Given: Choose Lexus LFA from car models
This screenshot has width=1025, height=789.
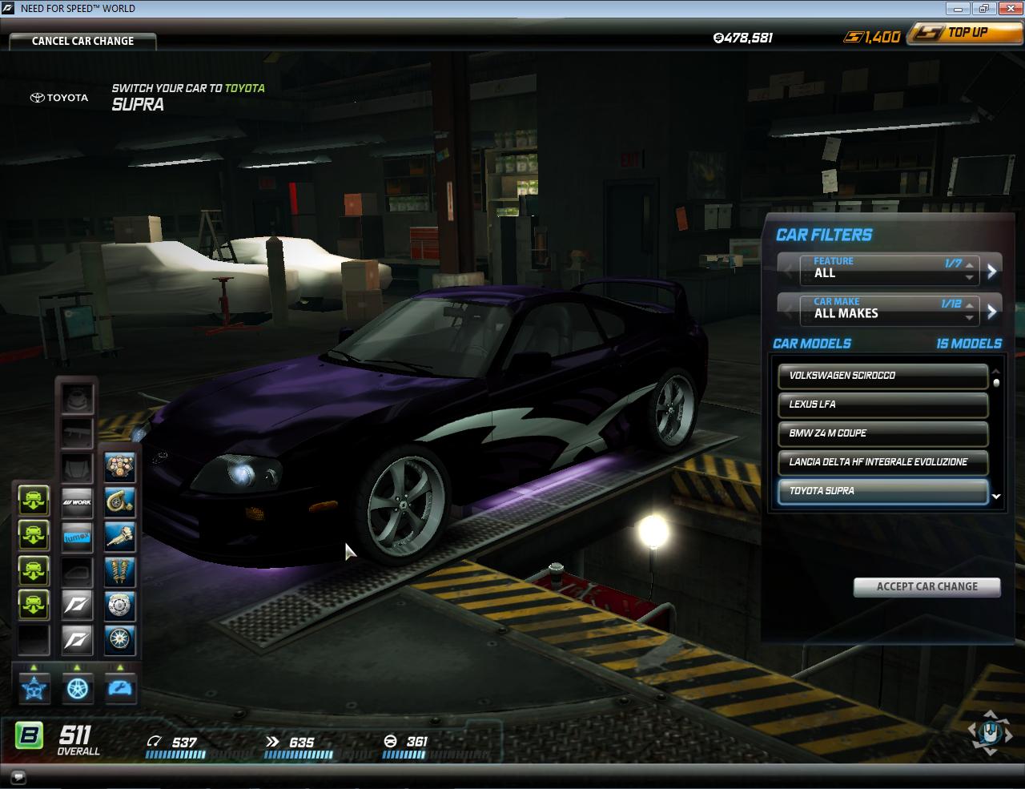Looking at the screenshot, I should tap(882, 405).
